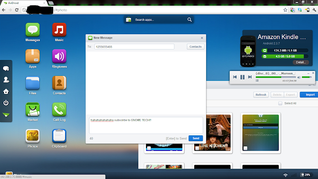Launch the Ringtones app icon
The image size is (318, 179).
(59, 57)
